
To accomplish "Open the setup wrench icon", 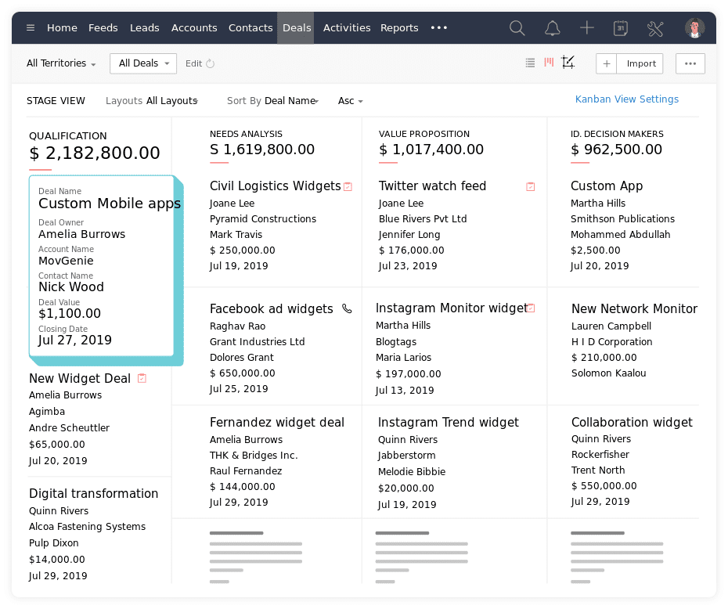I will pos(655,28).
